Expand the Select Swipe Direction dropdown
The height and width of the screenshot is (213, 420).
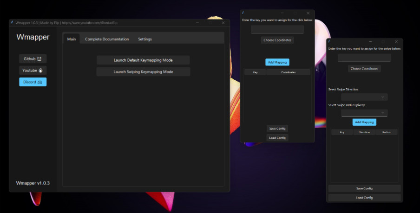(364, 97)
